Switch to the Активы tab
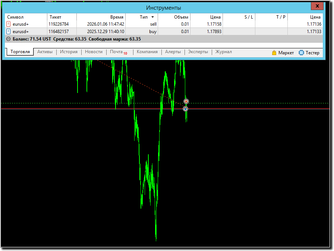The width and height of the screenshot is (334, 251). [x=45, y=52]
